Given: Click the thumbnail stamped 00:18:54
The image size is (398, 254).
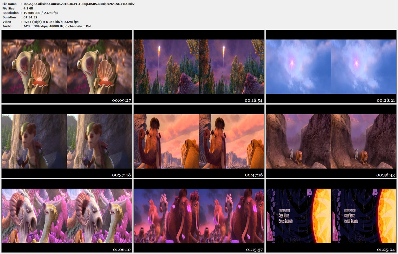Looking at the screenshot, I should (199, 67).
